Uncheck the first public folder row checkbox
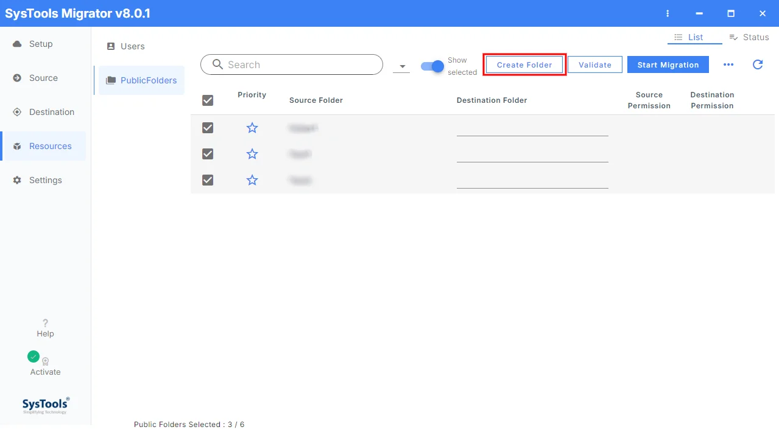779x438 pixels. pyautogui.click(x=208, y=128)
